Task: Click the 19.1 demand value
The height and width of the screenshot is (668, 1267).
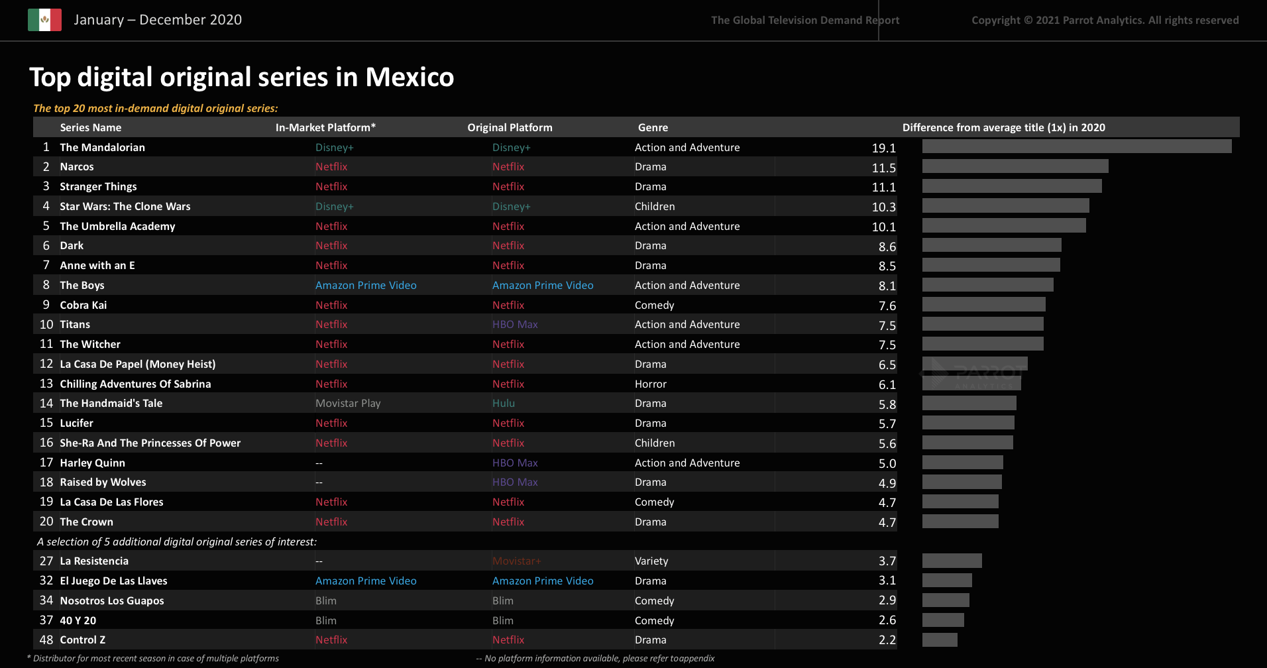Action: [884, 148]
